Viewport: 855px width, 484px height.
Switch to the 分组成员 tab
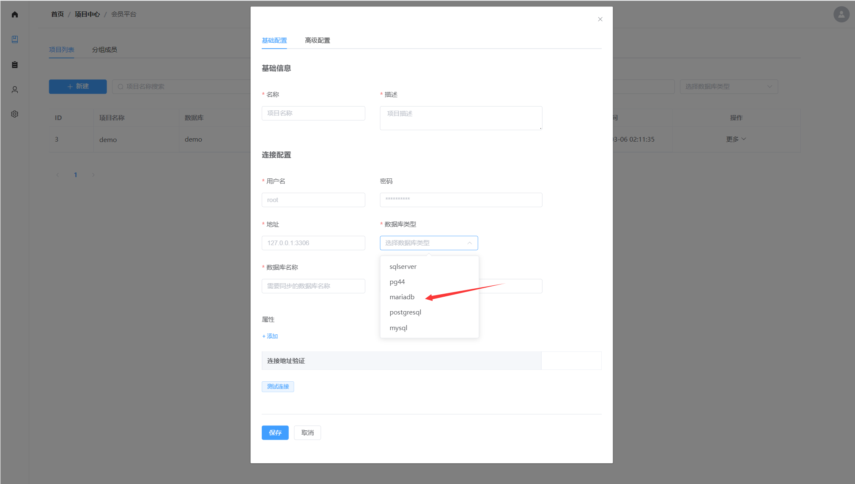104,50
